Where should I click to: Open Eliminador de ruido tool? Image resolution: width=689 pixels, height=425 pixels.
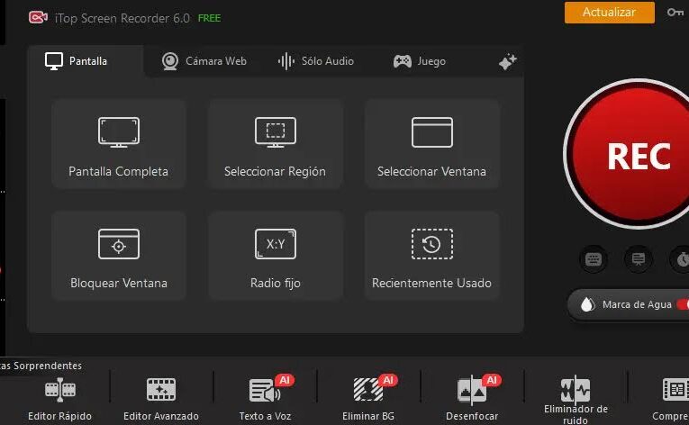tap(576, 400)
